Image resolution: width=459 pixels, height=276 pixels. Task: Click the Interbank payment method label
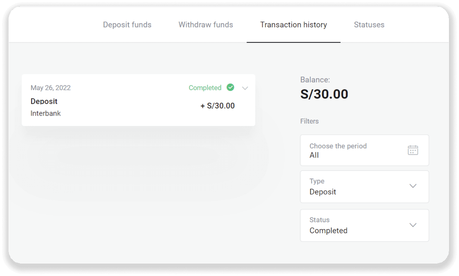point(46,113)
